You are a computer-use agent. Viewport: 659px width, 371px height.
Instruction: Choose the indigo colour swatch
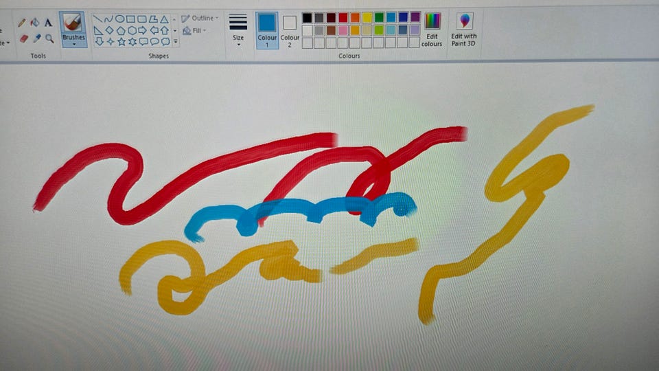pos(403,17)
